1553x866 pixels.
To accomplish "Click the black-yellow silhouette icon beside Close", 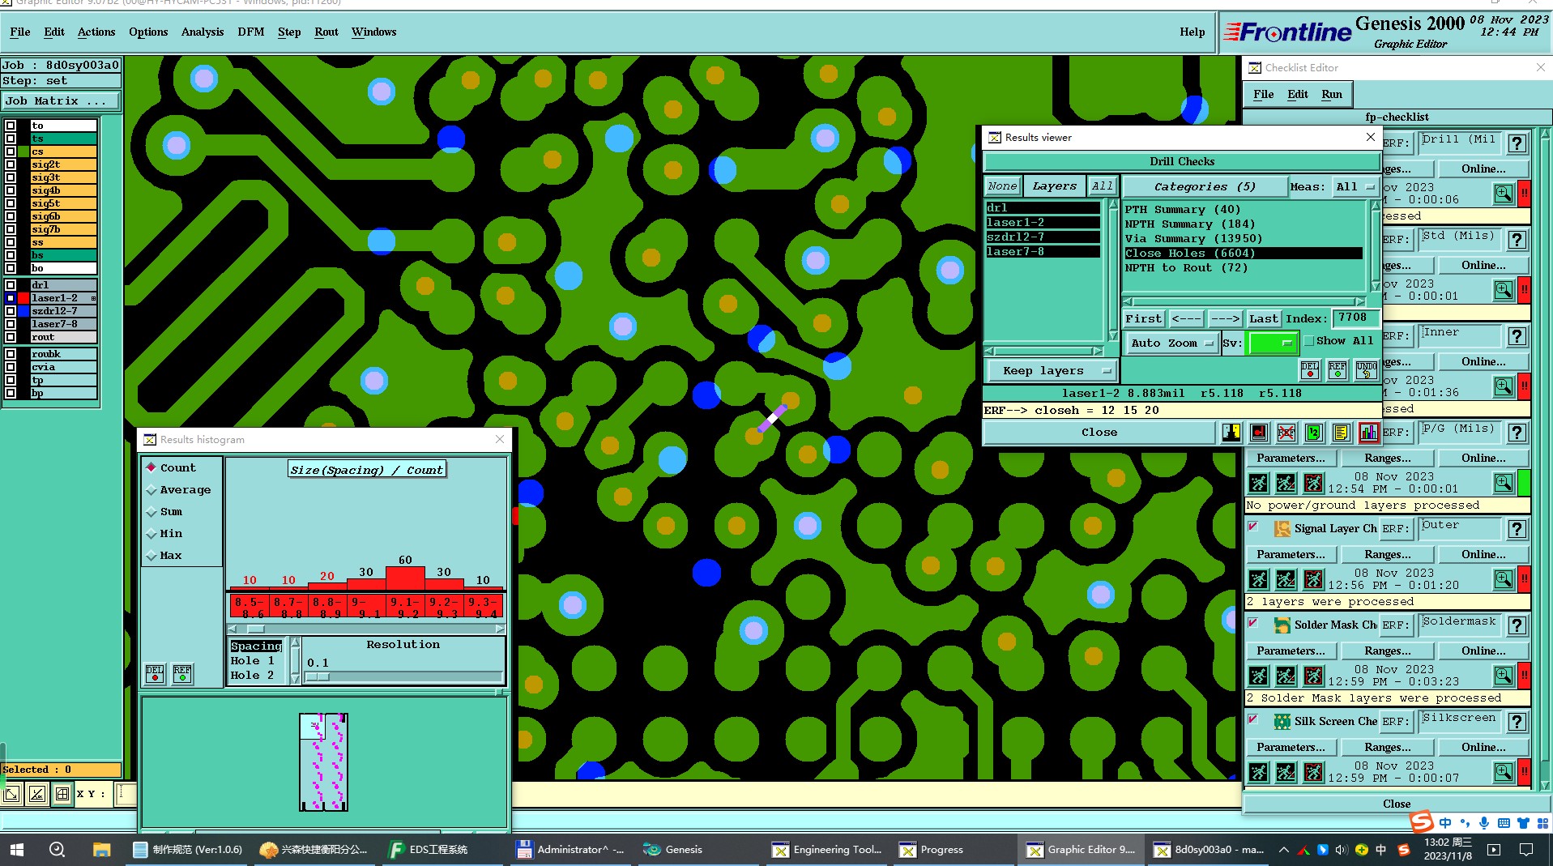I will pyautogui.click(x=1231, y=433).
